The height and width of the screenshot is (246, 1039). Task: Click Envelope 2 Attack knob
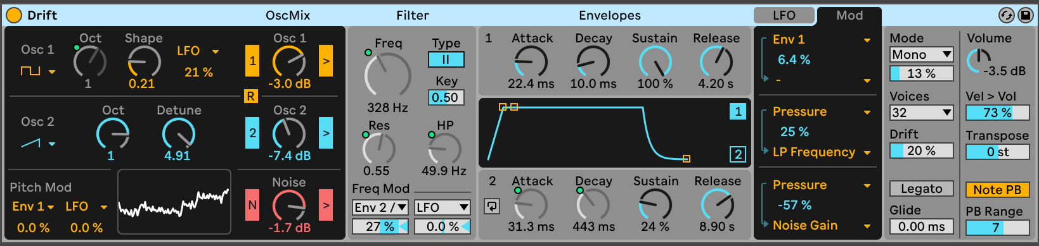pos(531,204)
